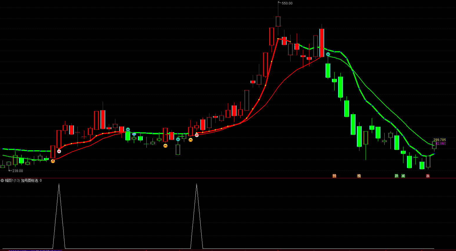The image size is (456, 251).
Task: Select the last candlestick beside 299.785
Action: click(434, 145)
